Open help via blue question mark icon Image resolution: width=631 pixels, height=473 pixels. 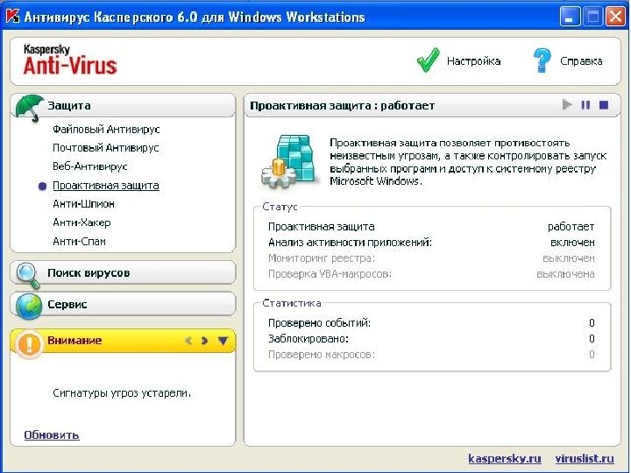[x=542, y=60]
